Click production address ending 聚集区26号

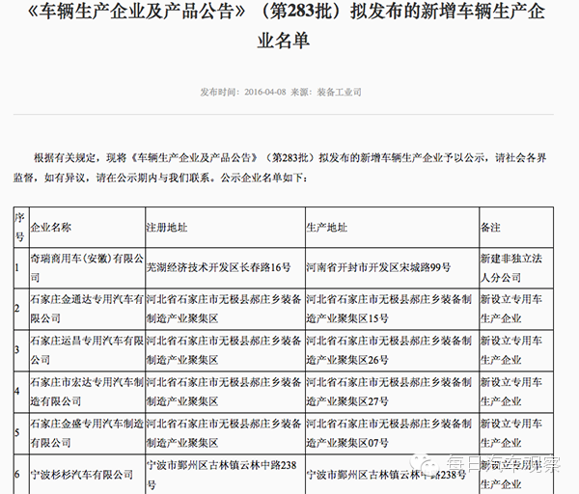coord(389,350)
